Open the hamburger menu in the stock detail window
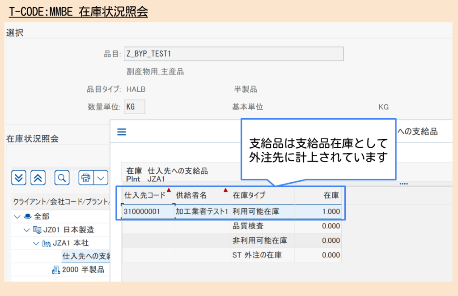This screenshot has width=458, height=296. point(121,131)
